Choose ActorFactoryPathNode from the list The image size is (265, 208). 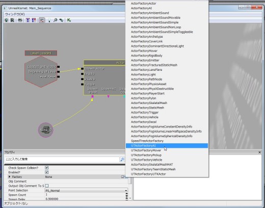pos(167,80)
